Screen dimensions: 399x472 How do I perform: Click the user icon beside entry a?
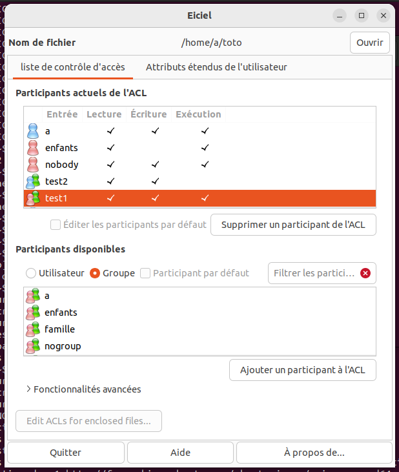coord(33,131)
